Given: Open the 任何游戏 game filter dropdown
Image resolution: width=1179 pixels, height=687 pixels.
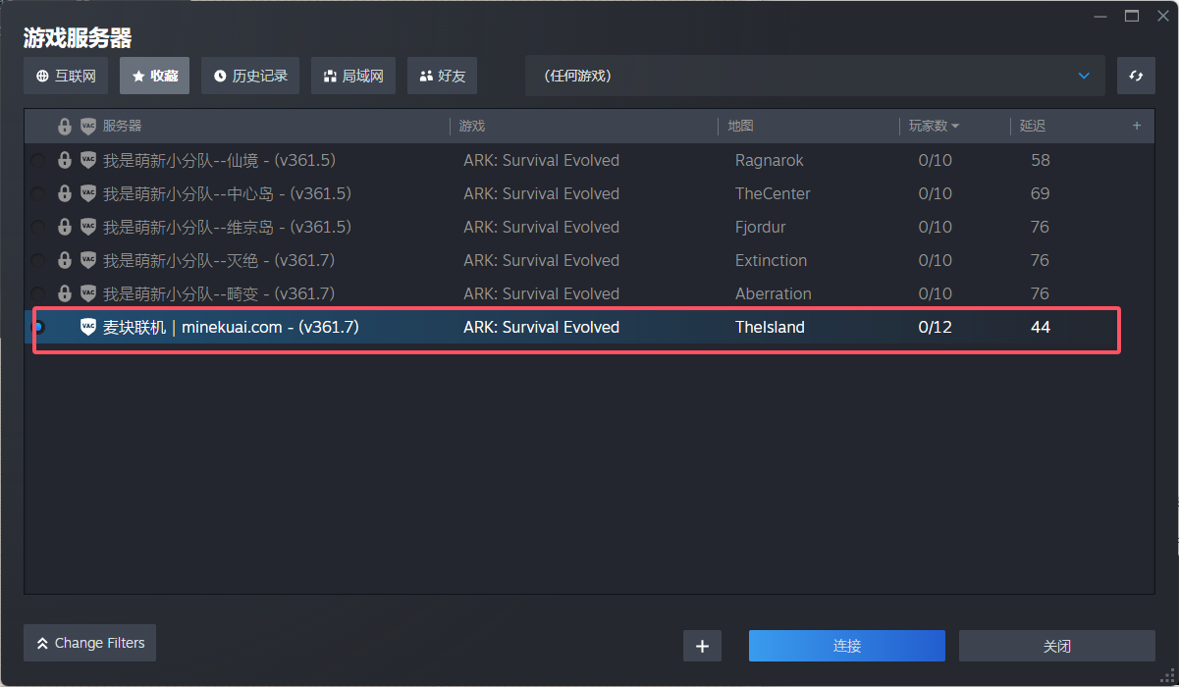Looking at the screenshot, I should click(814, 76).
